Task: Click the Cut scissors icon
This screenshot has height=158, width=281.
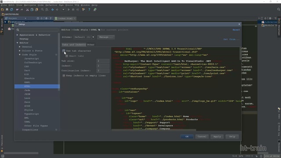Action: click(27, 10)
